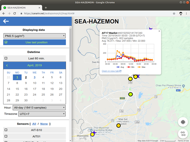Image resolution: width=190 pixels, height=142 pixels.
Task: Click the Terms of Use link
Action: [x=183, y=141]
